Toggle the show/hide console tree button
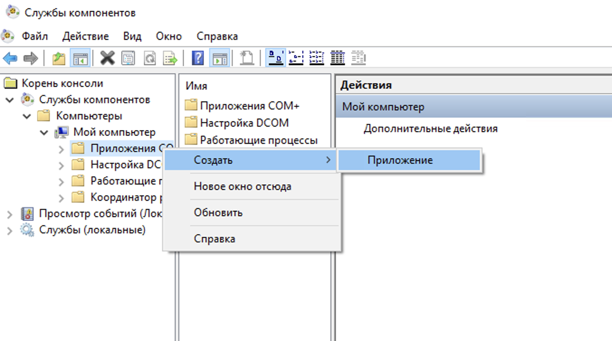The height and width of the screenshot is (341, 612). (81, 58)
